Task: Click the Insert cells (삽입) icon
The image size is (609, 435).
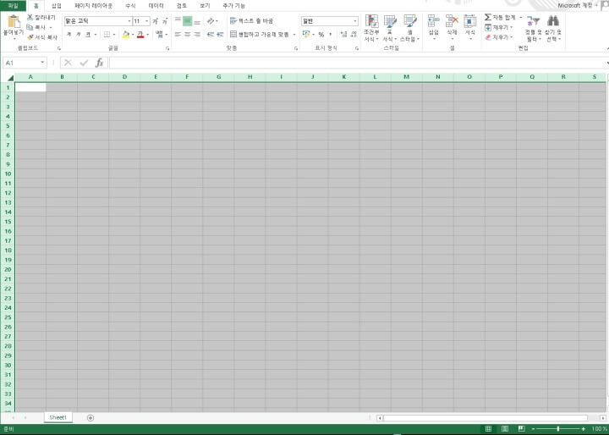Action: click(433, 21)
